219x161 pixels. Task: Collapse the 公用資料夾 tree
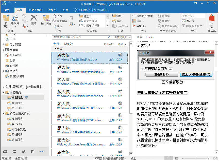tap(4, 87)
